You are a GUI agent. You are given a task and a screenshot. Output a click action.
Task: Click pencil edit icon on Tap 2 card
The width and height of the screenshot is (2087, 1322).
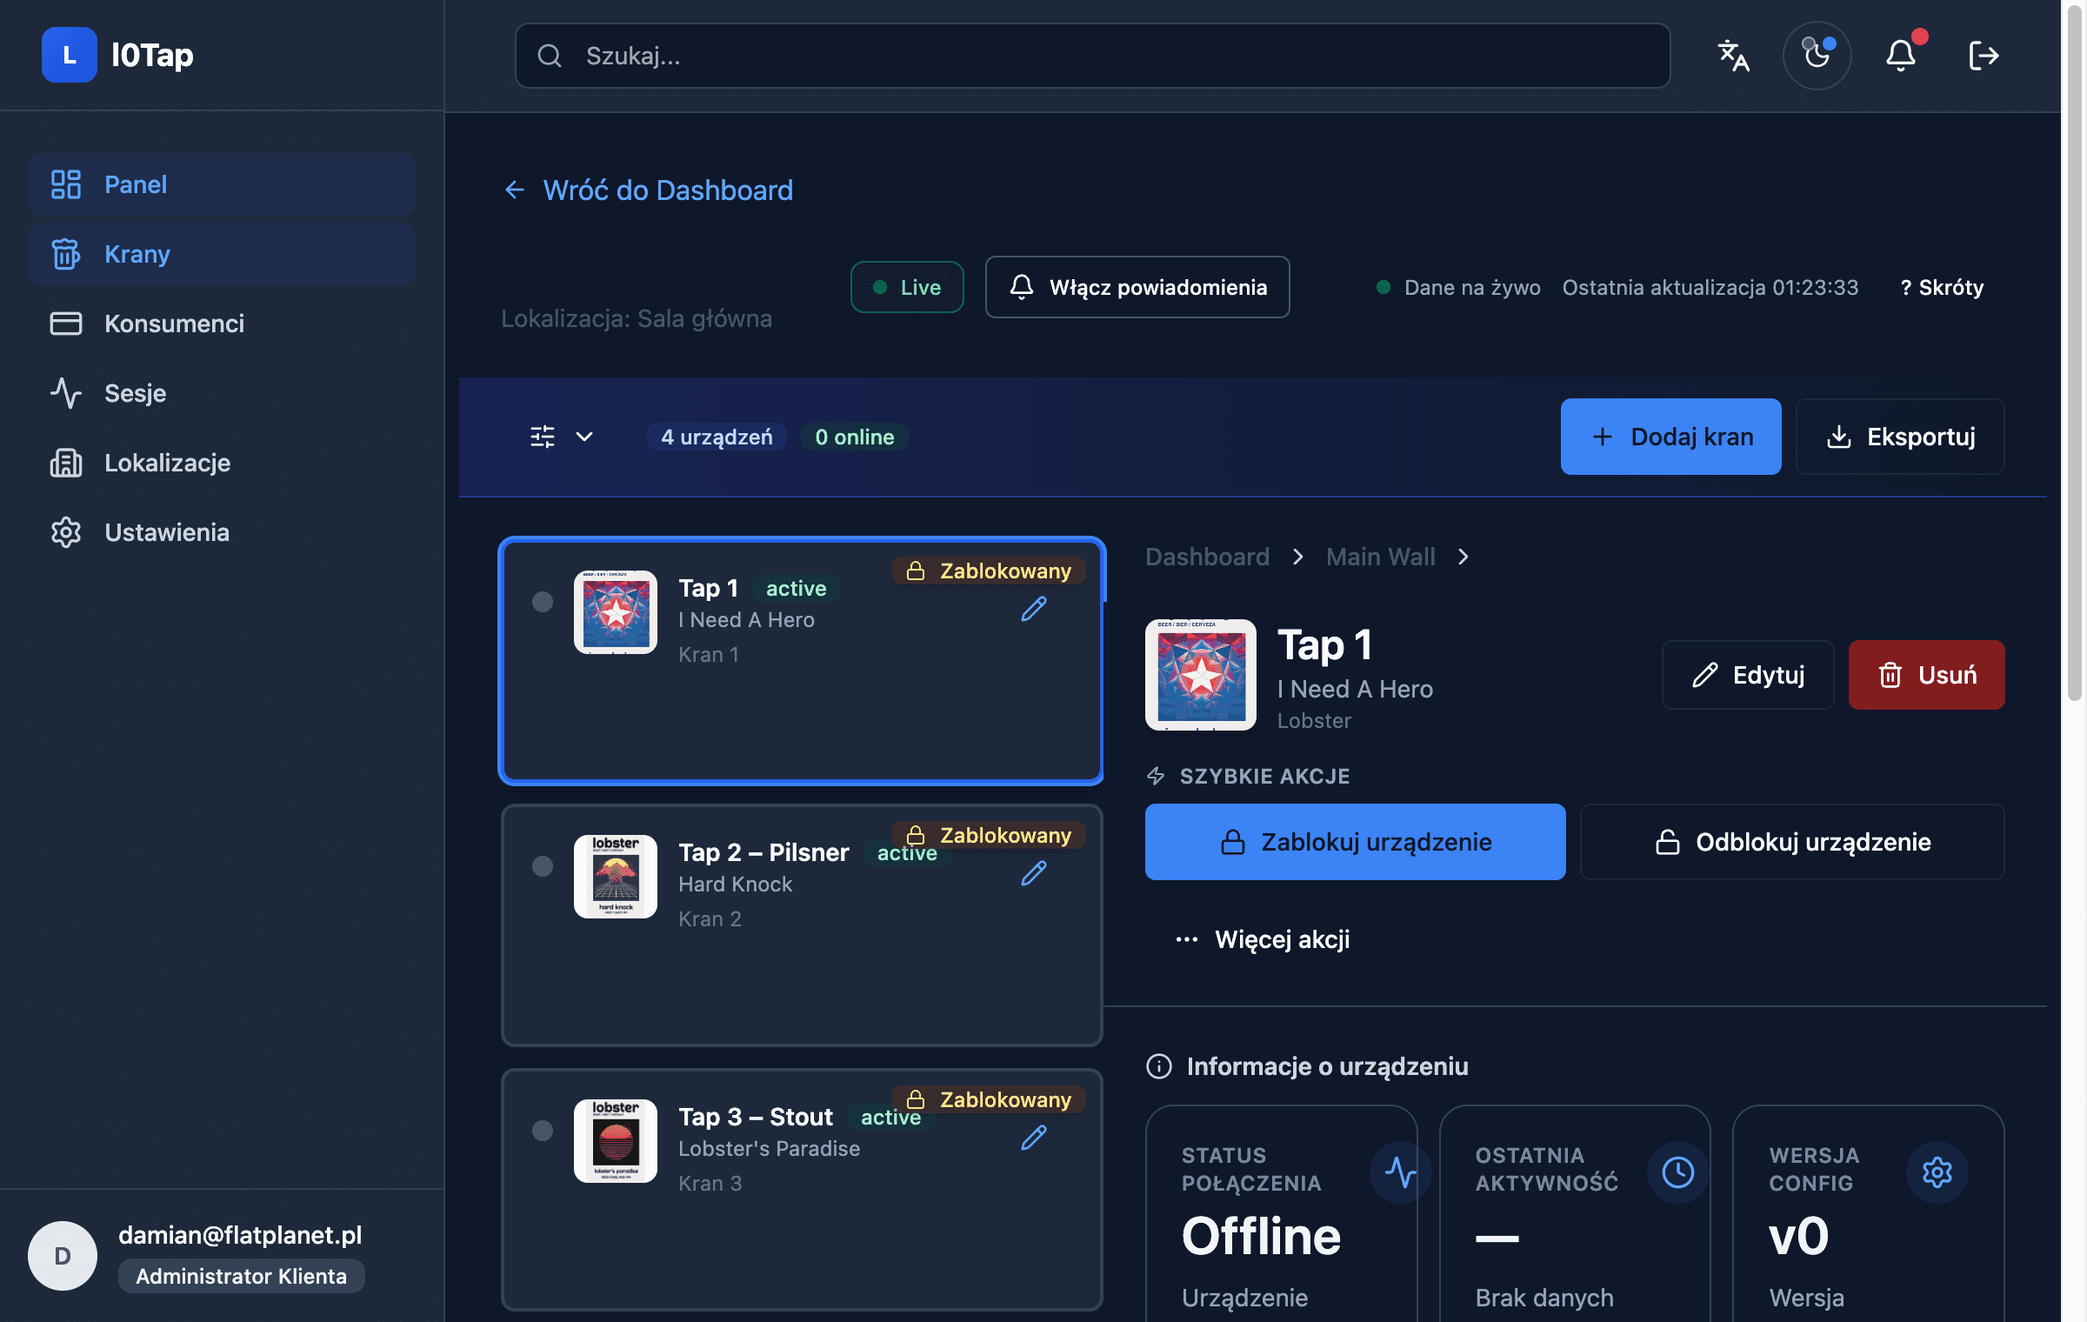coord(1033,873)
